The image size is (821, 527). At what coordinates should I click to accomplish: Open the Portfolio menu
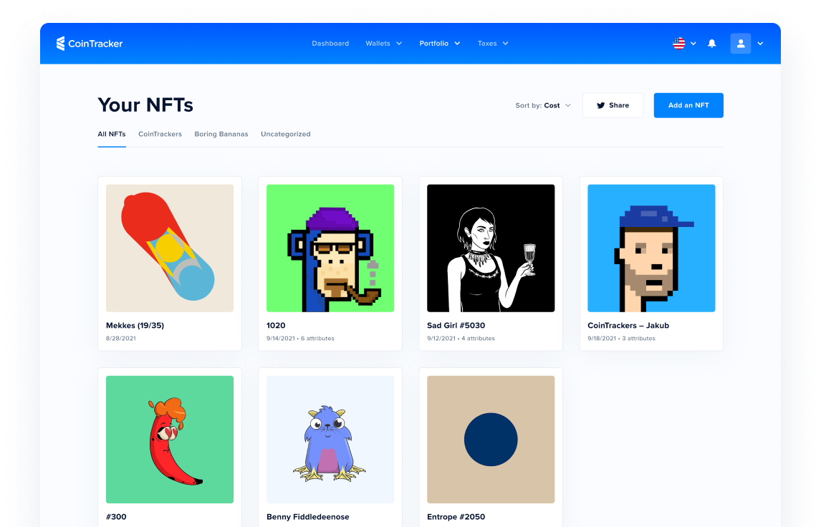pos(433,44)
